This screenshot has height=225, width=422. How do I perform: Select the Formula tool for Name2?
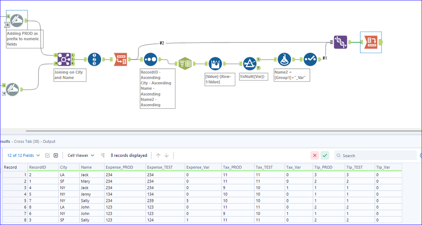click(x=284, y=59)
